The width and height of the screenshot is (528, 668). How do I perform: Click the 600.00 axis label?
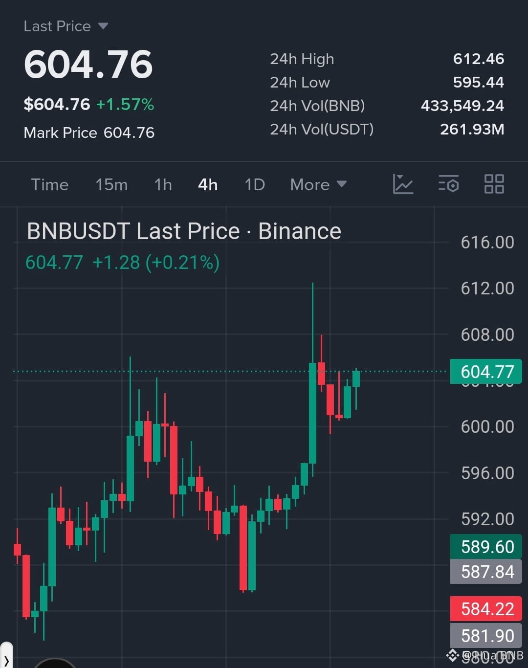coord(487,426)
